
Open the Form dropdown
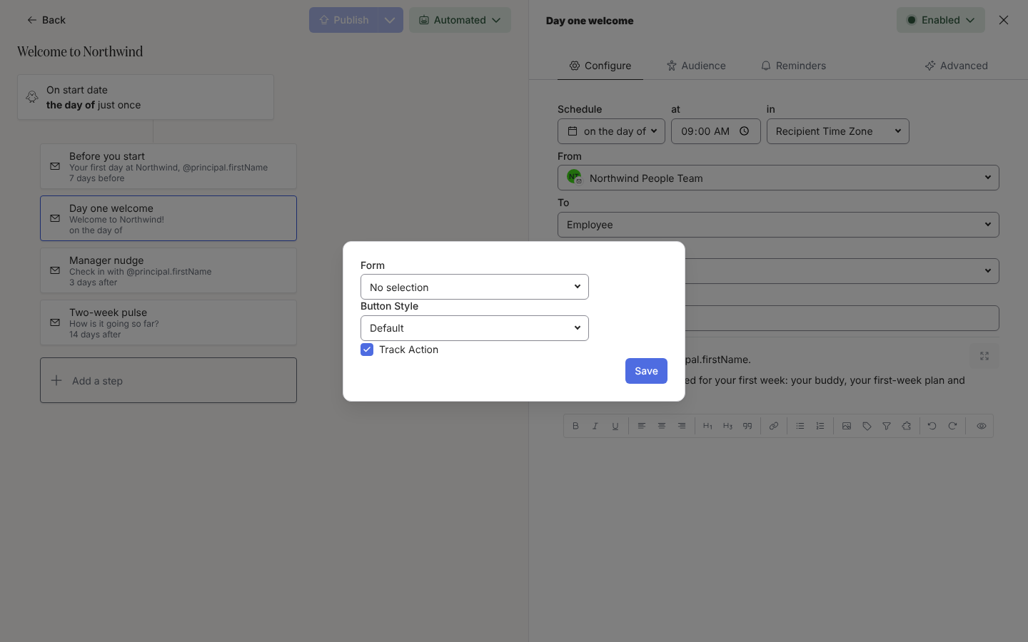475,287
